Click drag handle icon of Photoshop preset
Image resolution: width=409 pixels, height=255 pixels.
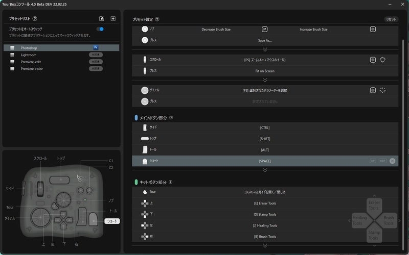[x=12, y=48]
